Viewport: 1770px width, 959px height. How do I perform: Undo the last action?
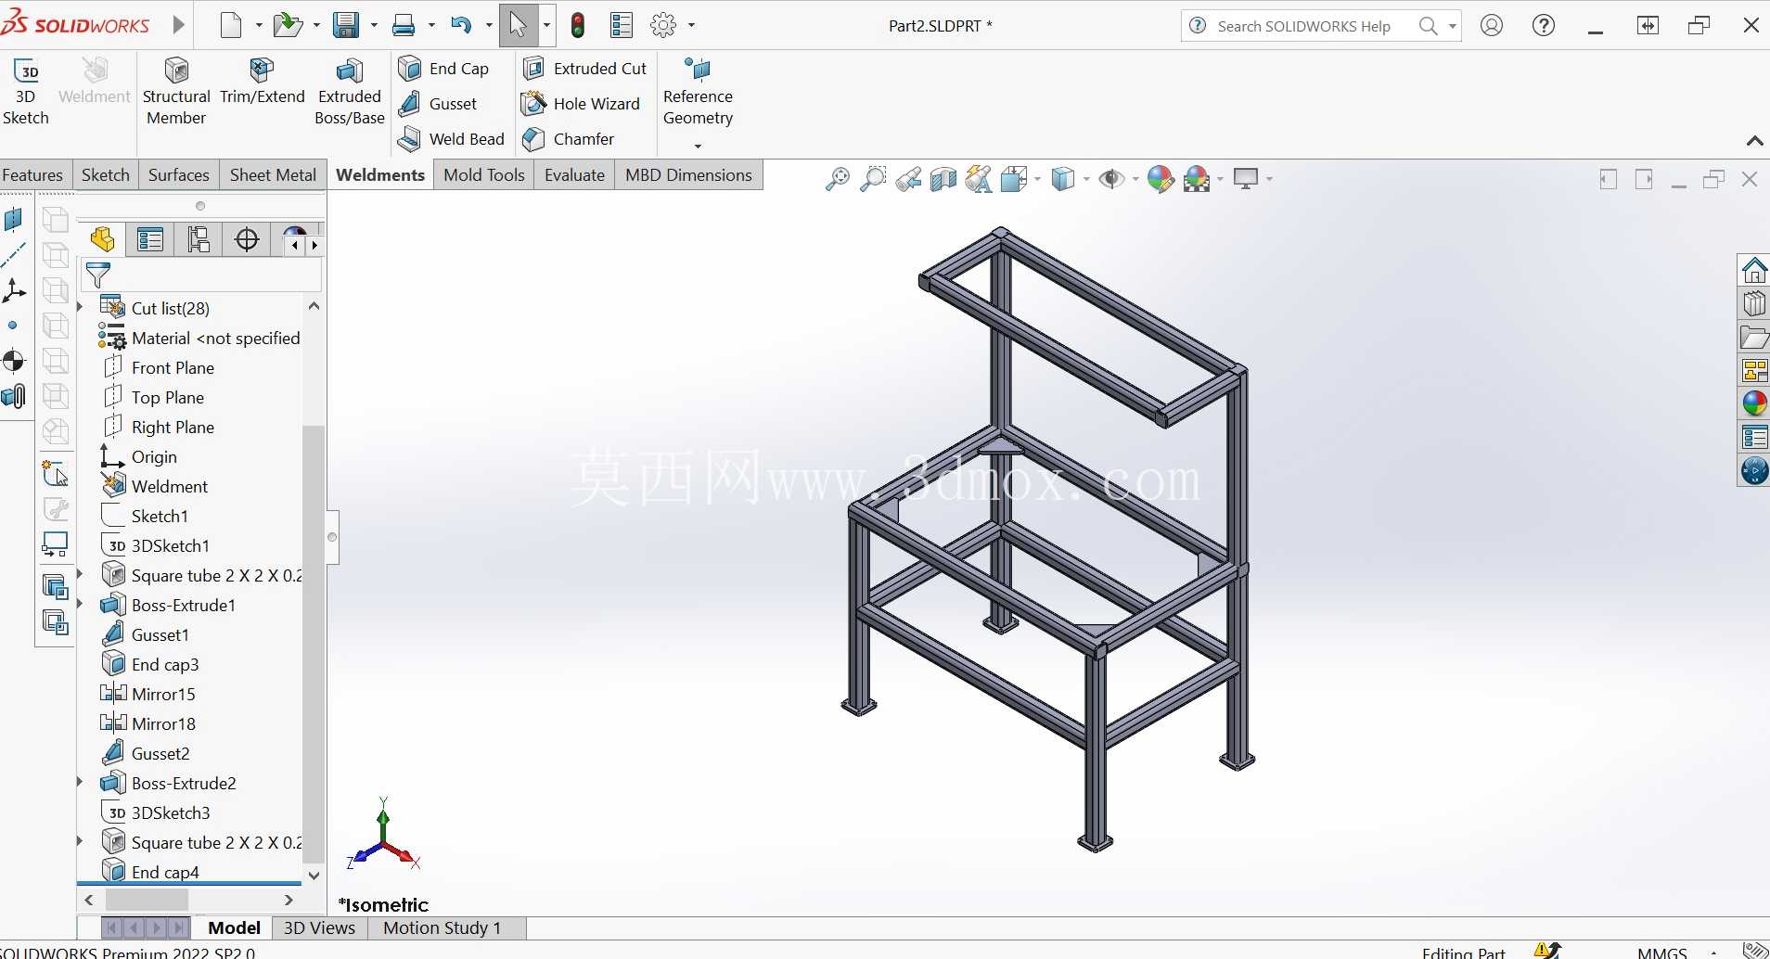[461, 25]
